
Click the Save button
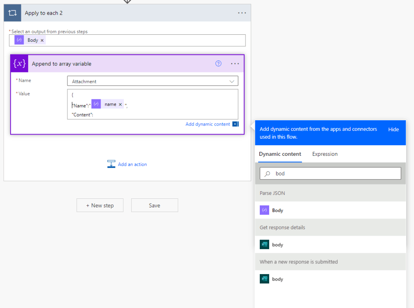click(155, 205)
